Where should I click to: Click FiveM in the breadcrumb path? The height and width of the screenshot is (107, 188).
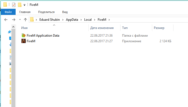[x=102, y=20]
